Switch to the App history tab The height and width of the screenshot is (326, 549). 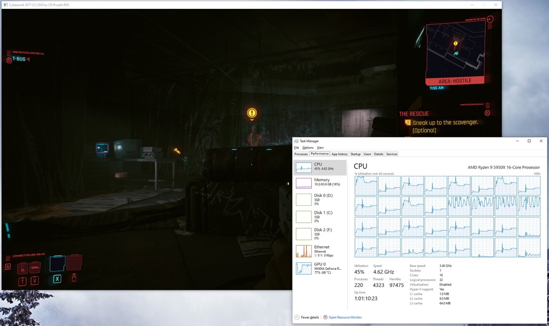click(339, 154)
